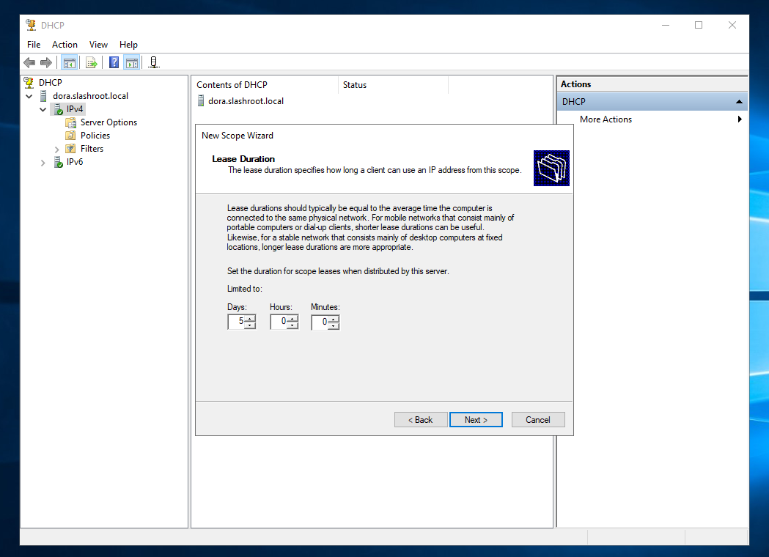This screenshot has height=557, width=769.
Task: Decrease the Hours value with the down arrow
Action: (x=292, y=325)
